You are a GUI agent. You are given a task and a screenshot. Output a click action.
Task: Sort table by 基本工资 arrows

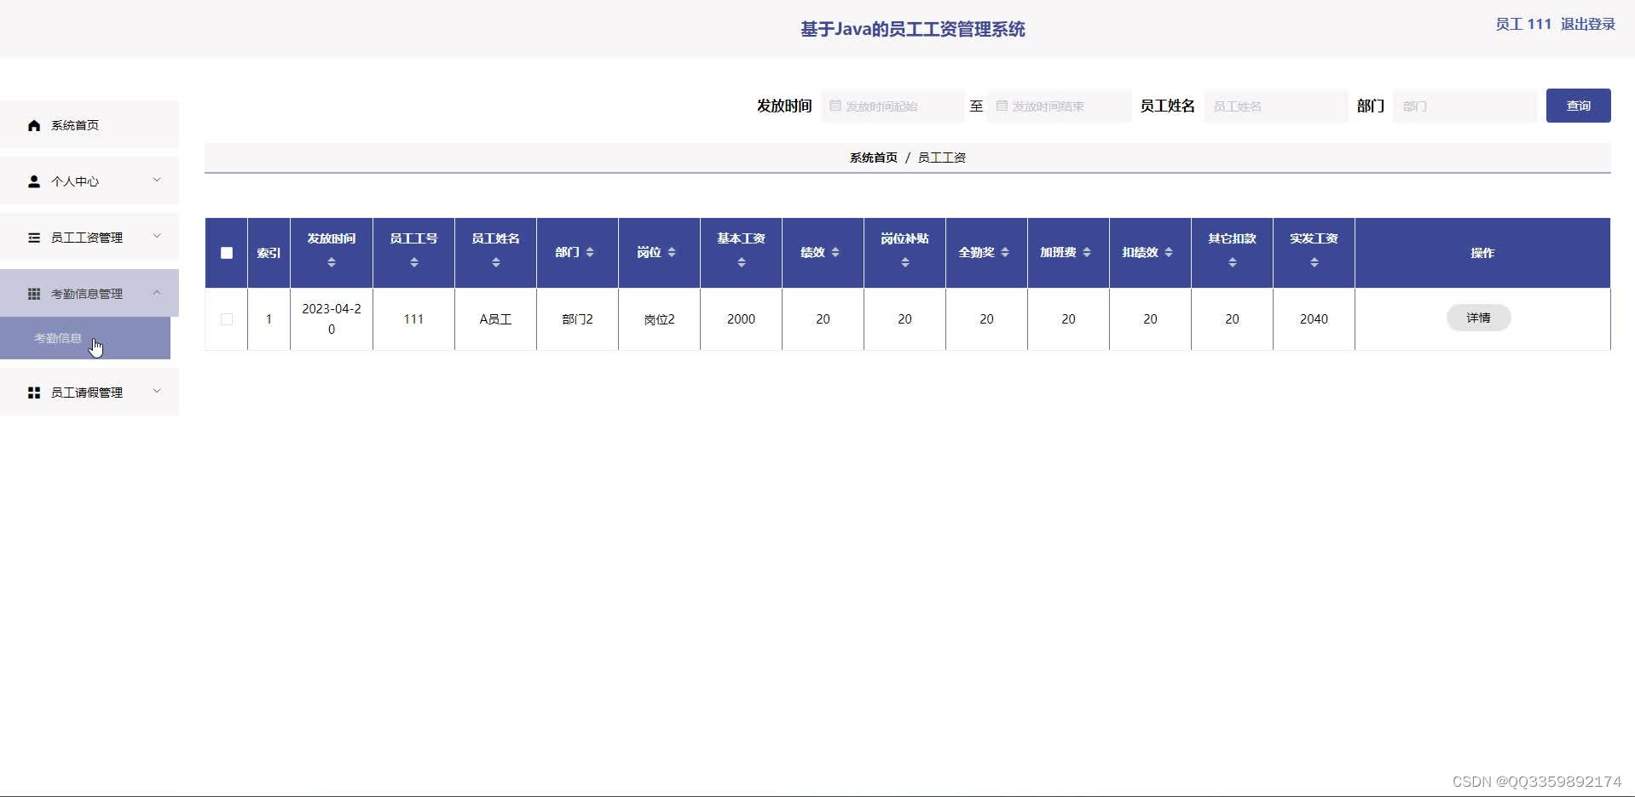(x=741, y=262)
